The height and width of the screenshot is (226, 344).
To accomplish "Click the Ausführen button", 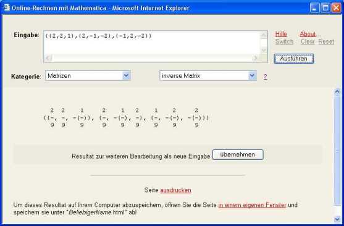I will point(294,59).
